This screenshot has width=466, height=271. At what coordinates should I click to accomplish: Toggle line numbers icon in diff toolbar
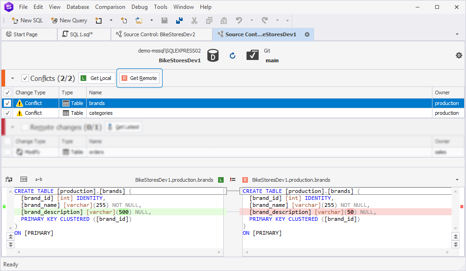pyautogui.click(x=24, y=179)
